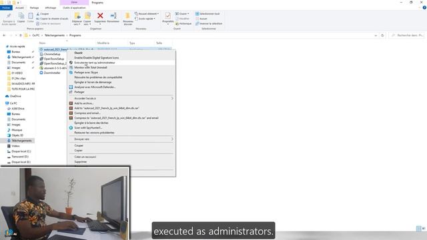
Task: Select Exécuter en tant qu'administrateur
Action: (x=95, y=63)
